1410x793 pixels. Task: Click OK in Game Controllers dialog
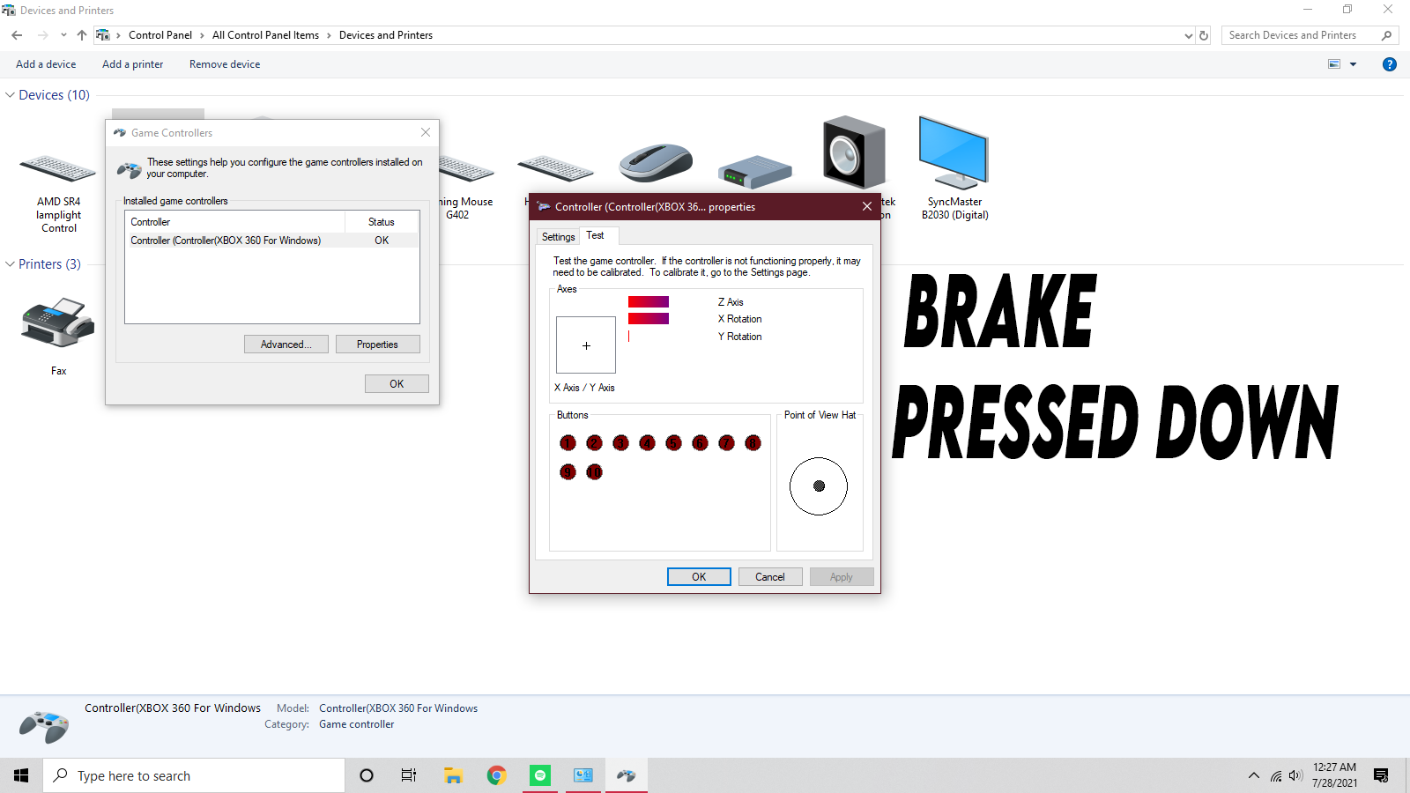[397, 384]
